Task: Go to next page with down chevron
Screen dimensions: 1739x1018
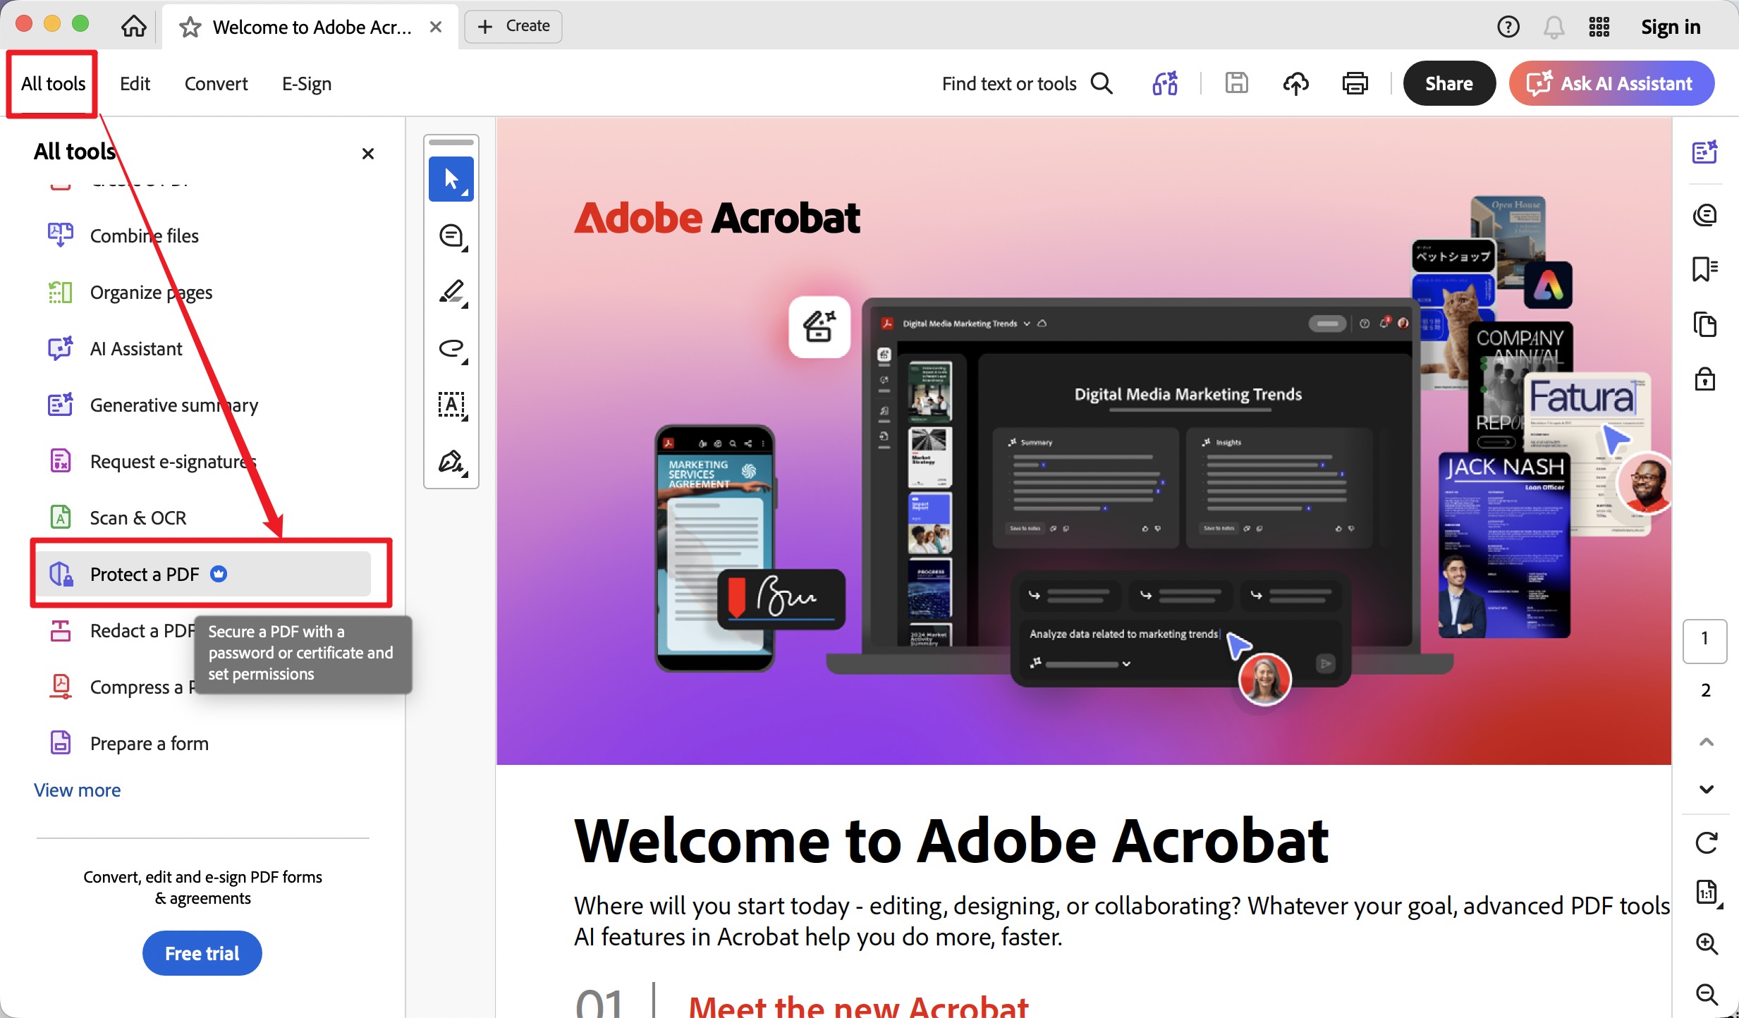Action: tap(1706, 789)
